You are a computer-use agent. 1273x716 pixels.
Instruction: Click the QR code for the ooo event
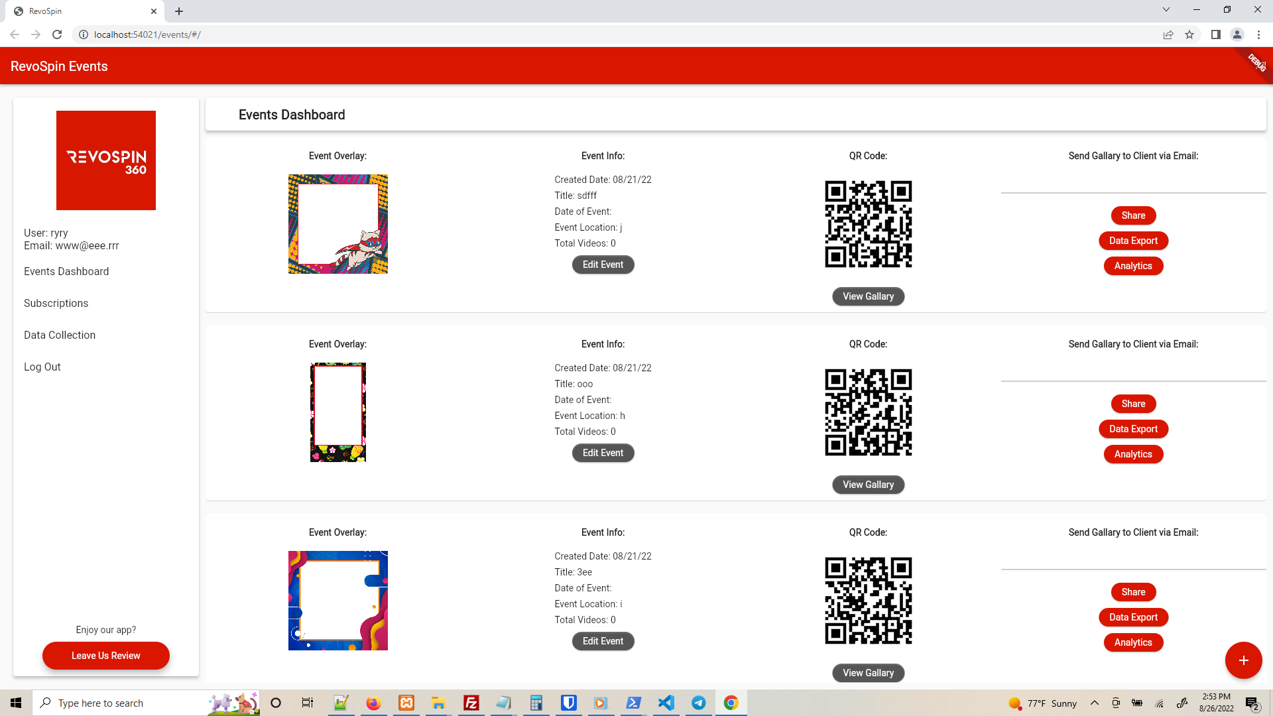click(x=868, y=412)
